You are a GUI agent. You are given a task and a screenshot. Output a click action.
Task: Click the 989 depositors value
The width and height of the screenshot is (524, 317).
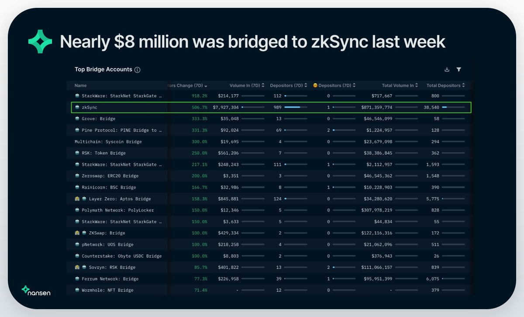point(277,107)
